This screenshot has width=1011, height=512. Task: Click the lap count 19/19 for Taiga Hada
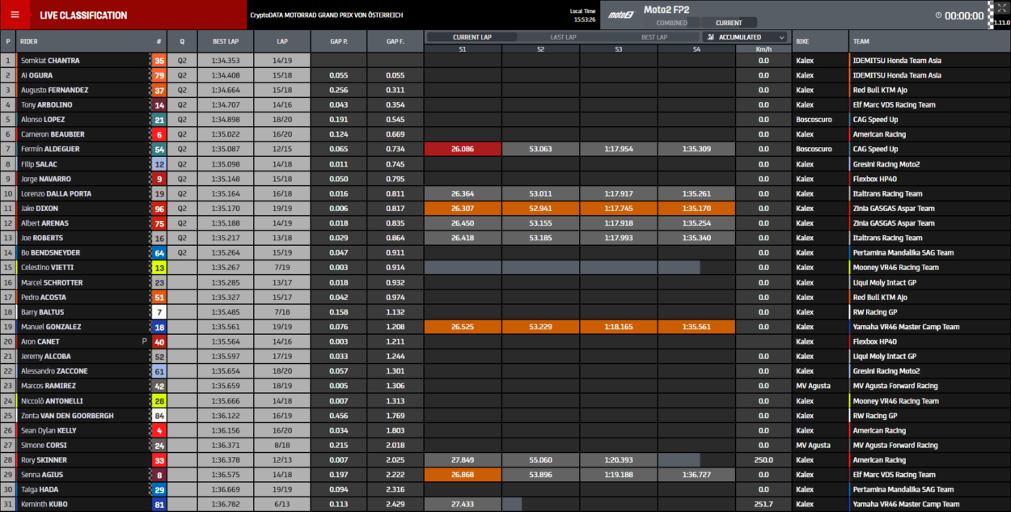pos(282,489)
